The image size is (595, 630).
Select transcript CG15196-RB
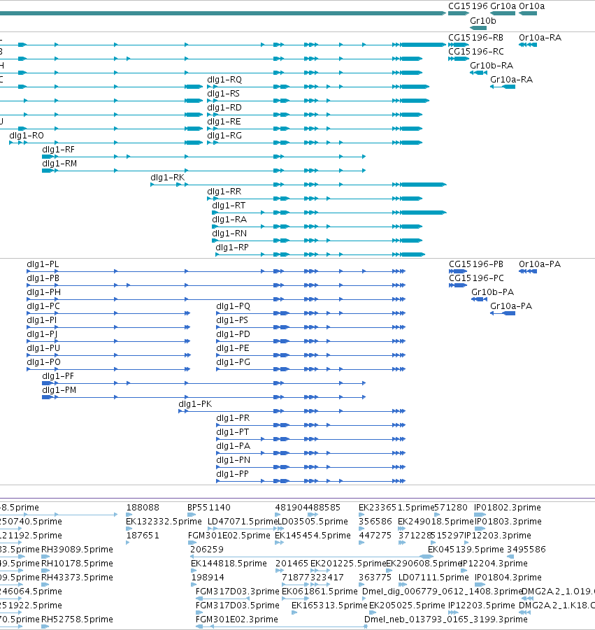pyautogui.click(x=475, y=37)
